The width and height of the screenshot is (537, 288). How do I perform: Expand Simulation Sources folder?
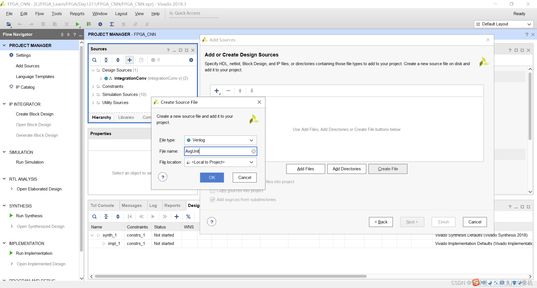[x=93, y=95]
